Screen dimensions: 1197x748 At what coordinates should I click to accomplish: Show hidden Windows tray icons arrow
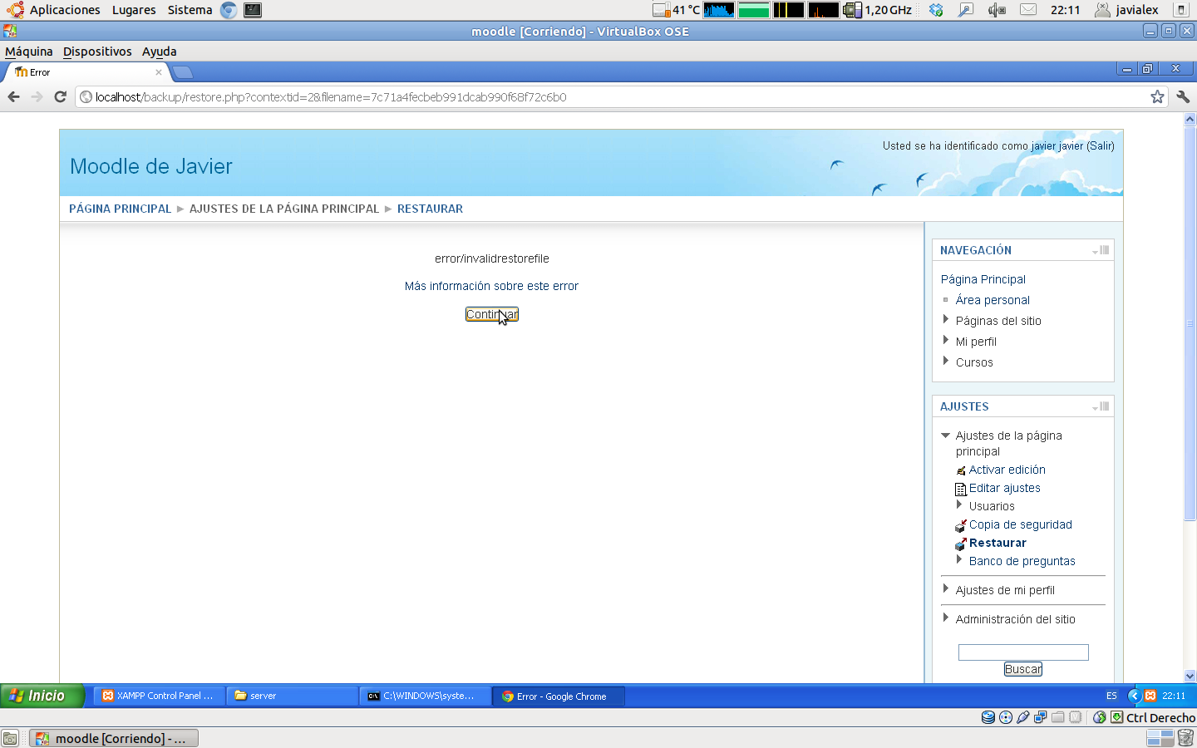coord(1134,696)
